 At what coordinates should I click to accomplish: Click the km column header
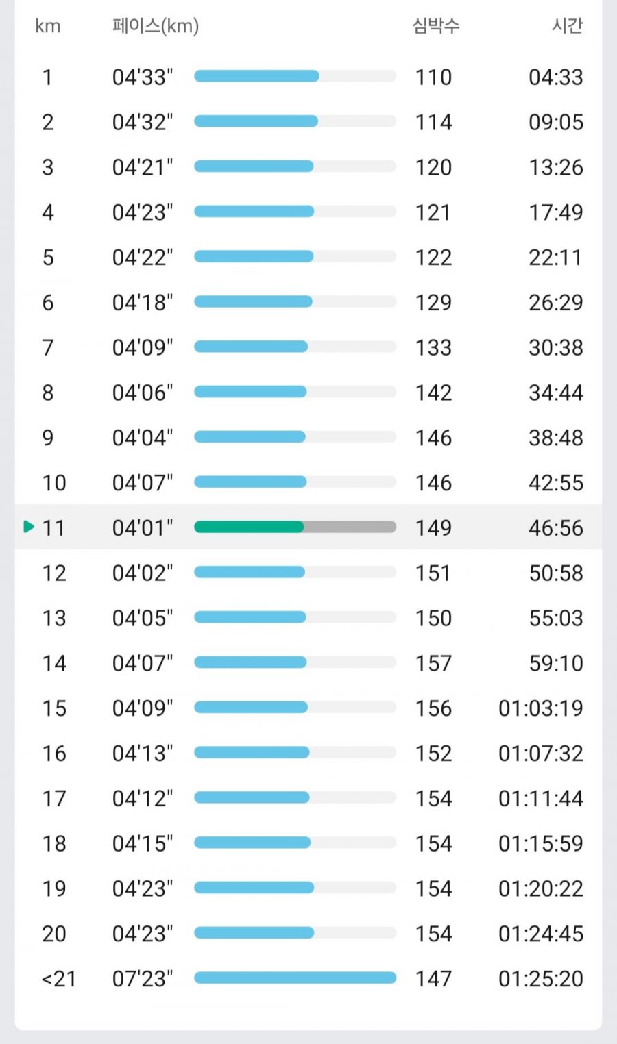47,26
